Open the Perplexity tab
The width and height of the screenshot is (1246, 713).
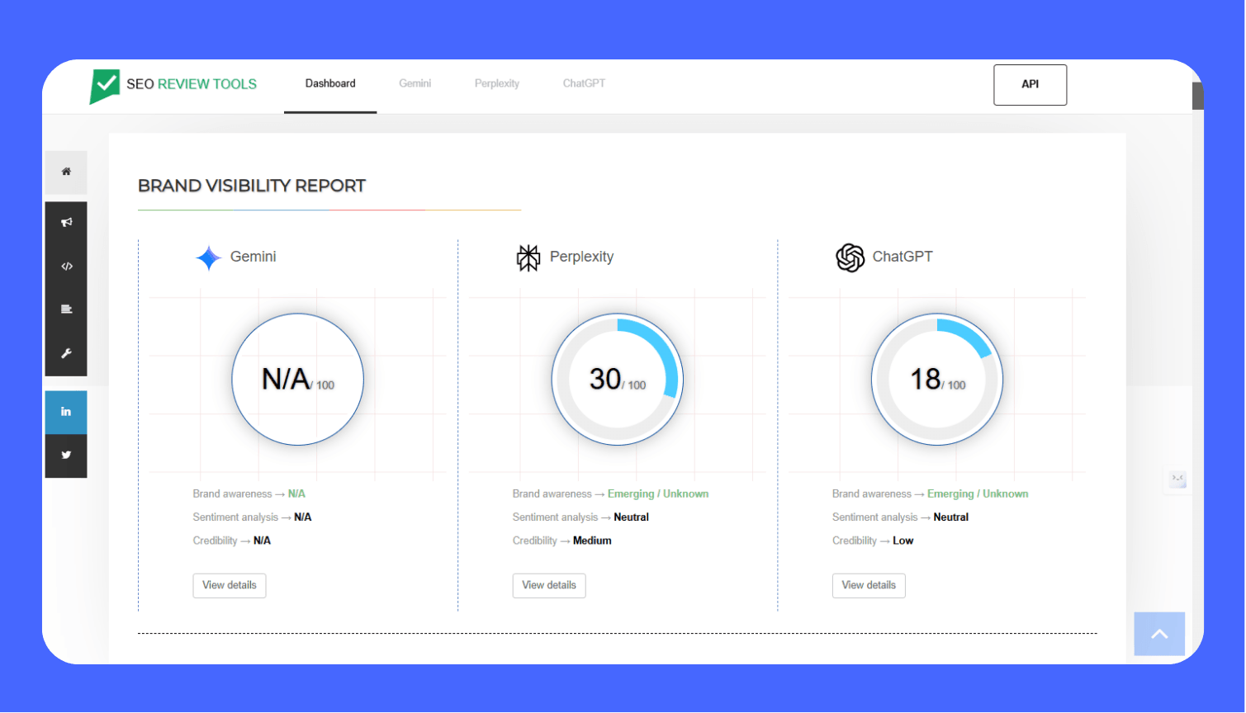click(497, 83)
